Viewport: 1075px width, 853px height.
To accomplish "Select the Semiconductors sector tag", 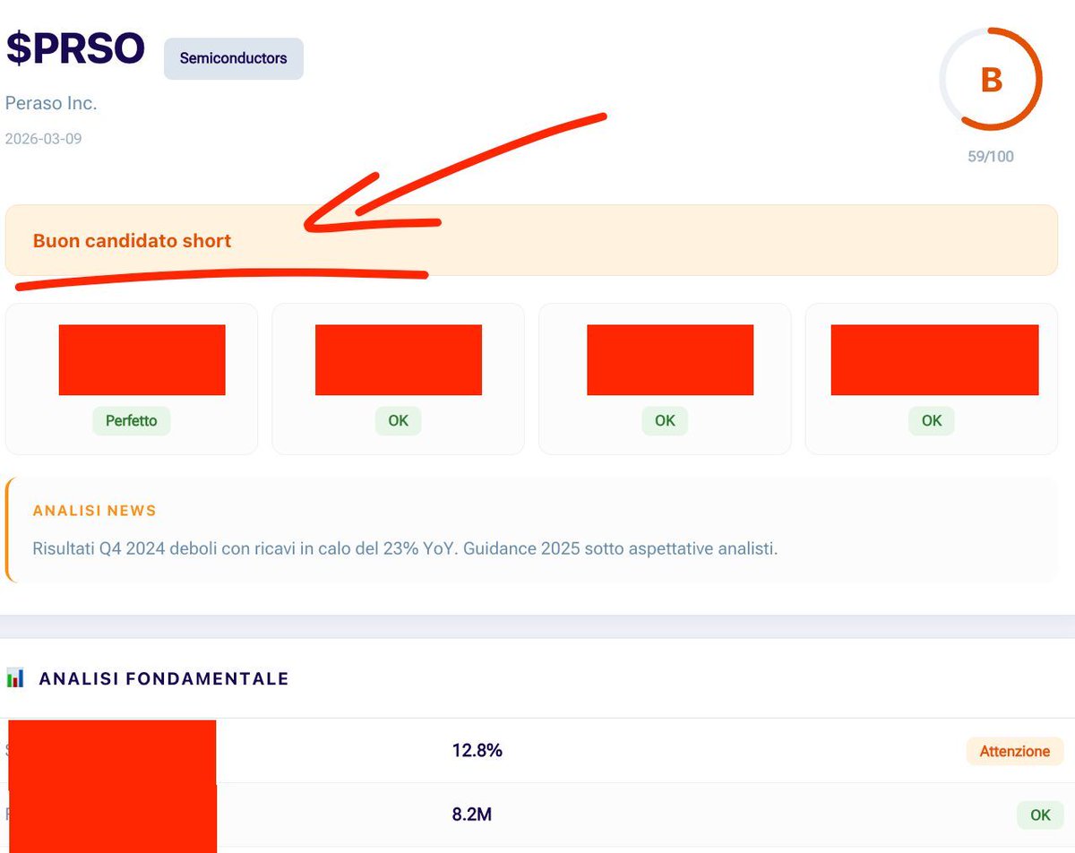I will tap(233, 58).
